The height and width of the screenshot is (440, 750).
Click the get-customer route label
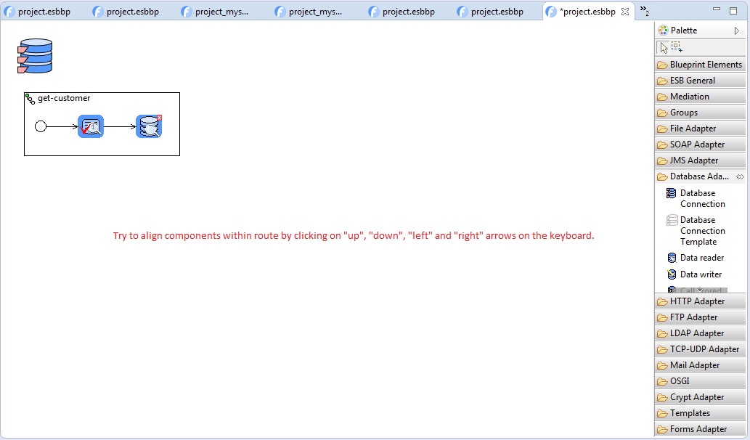[64, 98]
